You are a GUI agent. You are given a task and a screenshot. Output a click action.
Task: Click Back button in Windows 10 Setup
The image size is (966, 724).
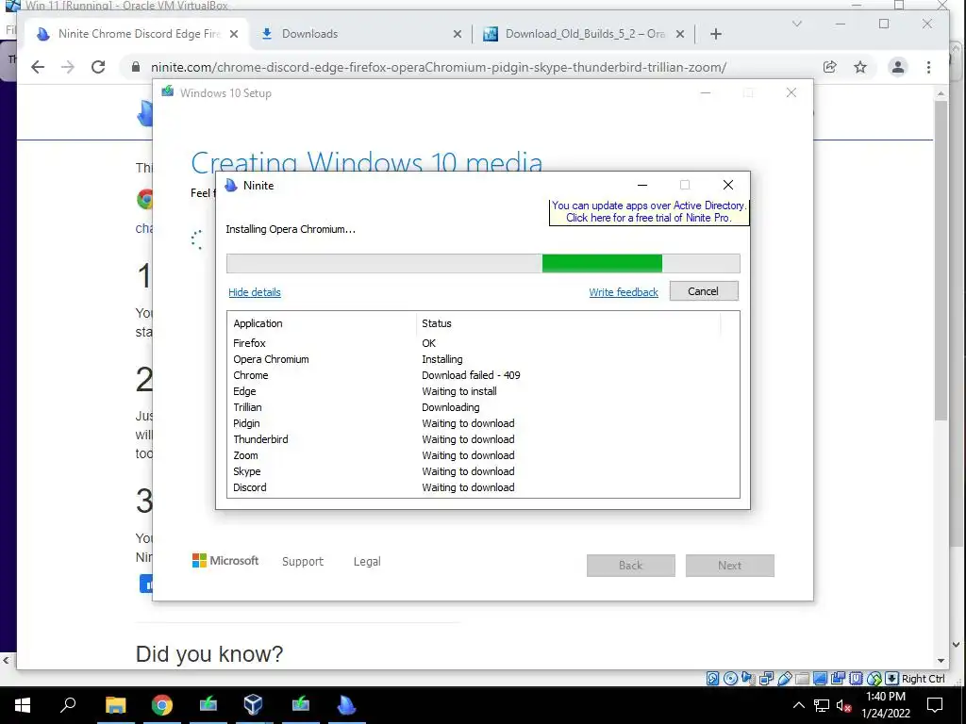tap(631, 566)
